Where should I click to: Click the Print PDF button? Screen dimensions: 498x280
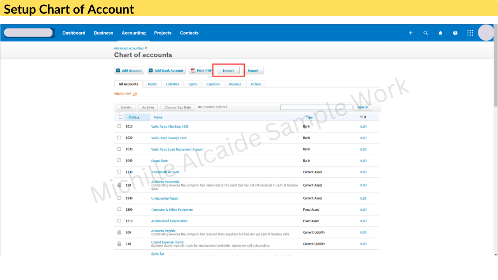[201, 70]
